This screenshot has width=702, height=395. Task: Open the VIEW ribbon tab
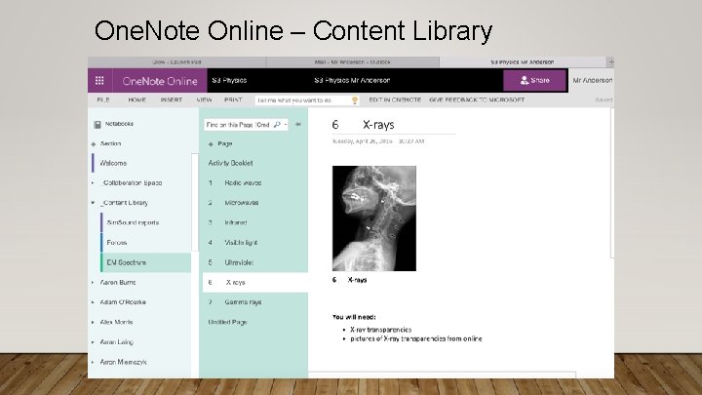[204, 99]
